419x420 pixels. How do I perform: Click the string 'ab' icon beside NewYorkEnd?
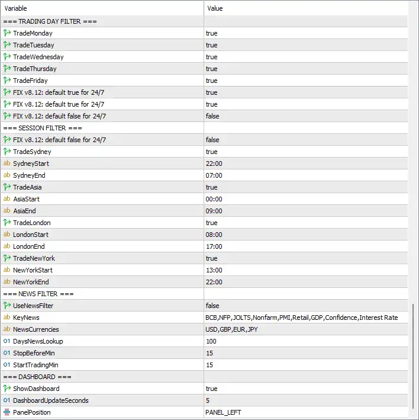[7, 281]
